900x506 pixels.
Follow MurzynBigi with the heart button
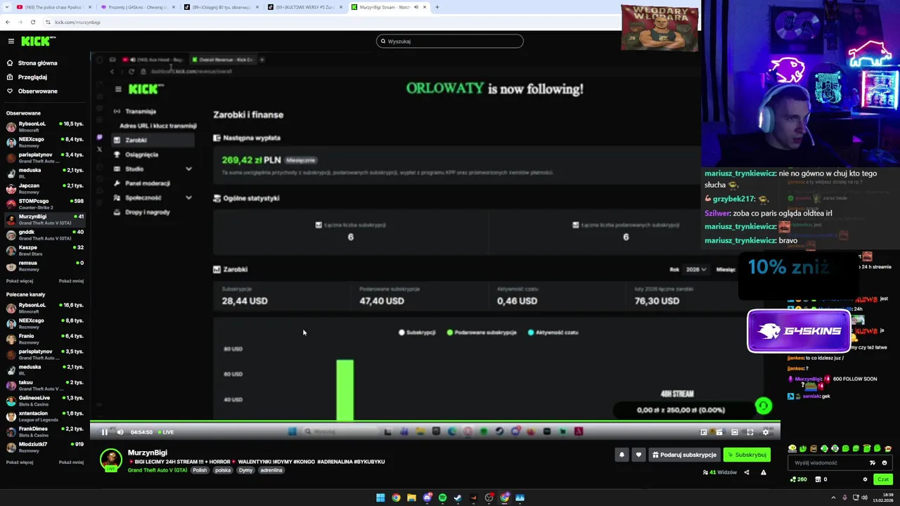point(638,455)
